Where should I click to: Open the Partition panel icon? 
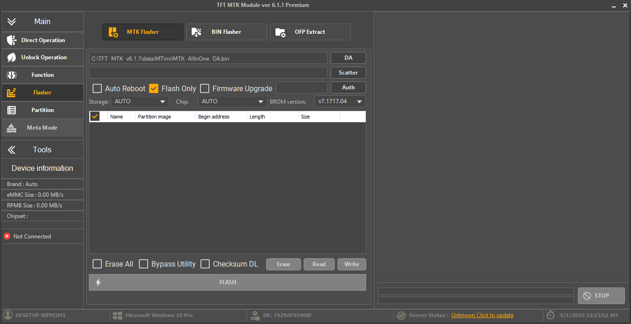(13, 110)
